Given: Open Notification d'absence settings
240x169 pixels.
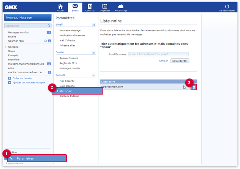Looking at the screenshot, I should pyautogui.click(x=72, y=35).
